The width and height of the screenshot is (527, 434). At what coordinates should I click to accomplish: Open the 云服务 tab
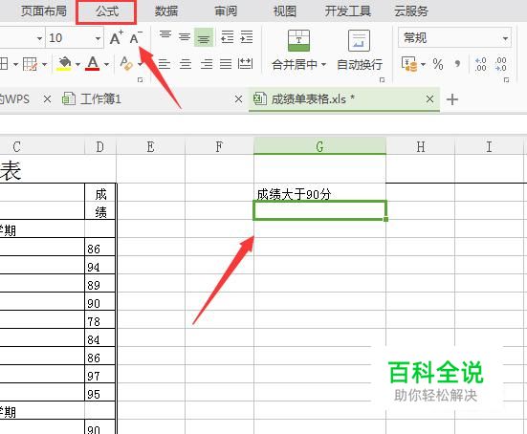(x=411, y=11)
